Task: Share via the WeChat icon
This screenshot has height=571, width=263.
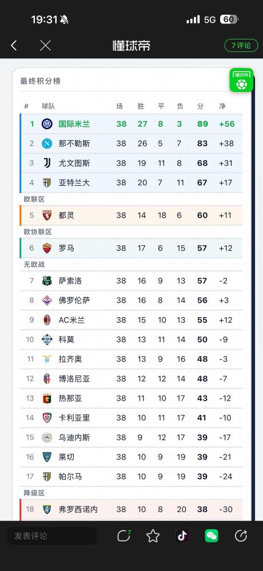Action: pos(212,536)
